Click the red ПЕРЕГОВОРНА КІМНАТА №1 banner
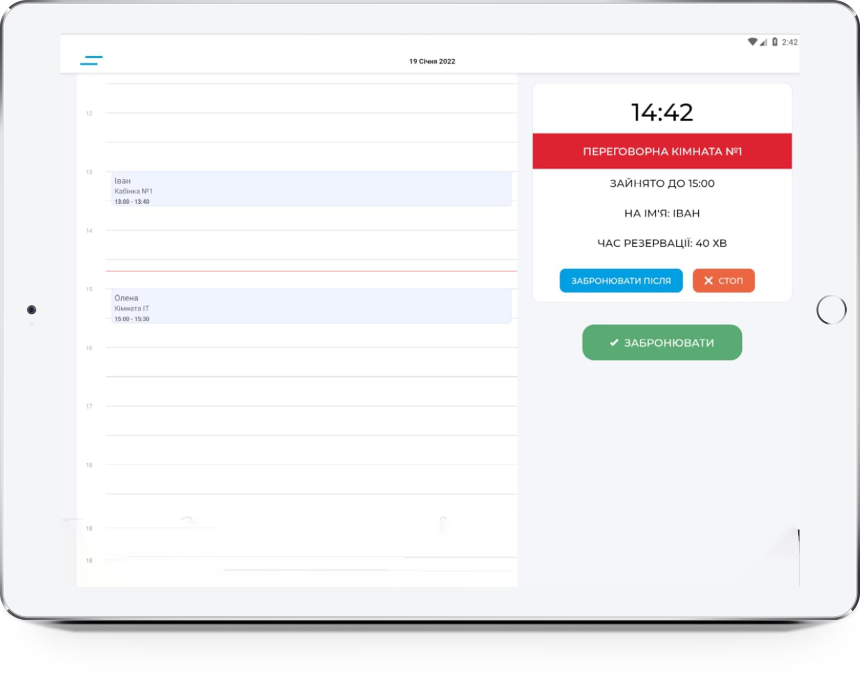860x675 pixels. pyautogui.click(x=662, y=151)
